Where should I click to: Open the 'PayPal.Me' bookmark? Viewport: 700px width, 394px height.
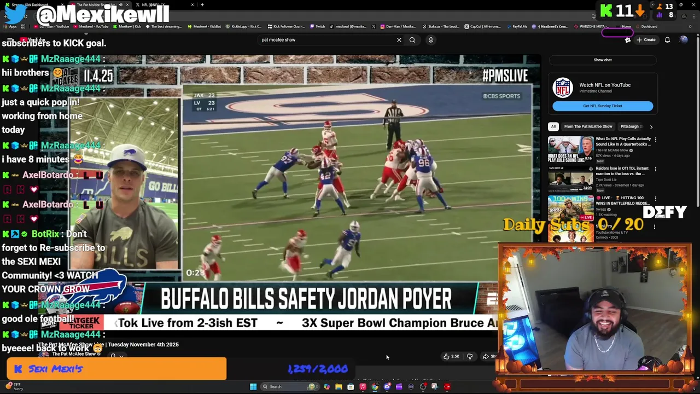(517, 26)
